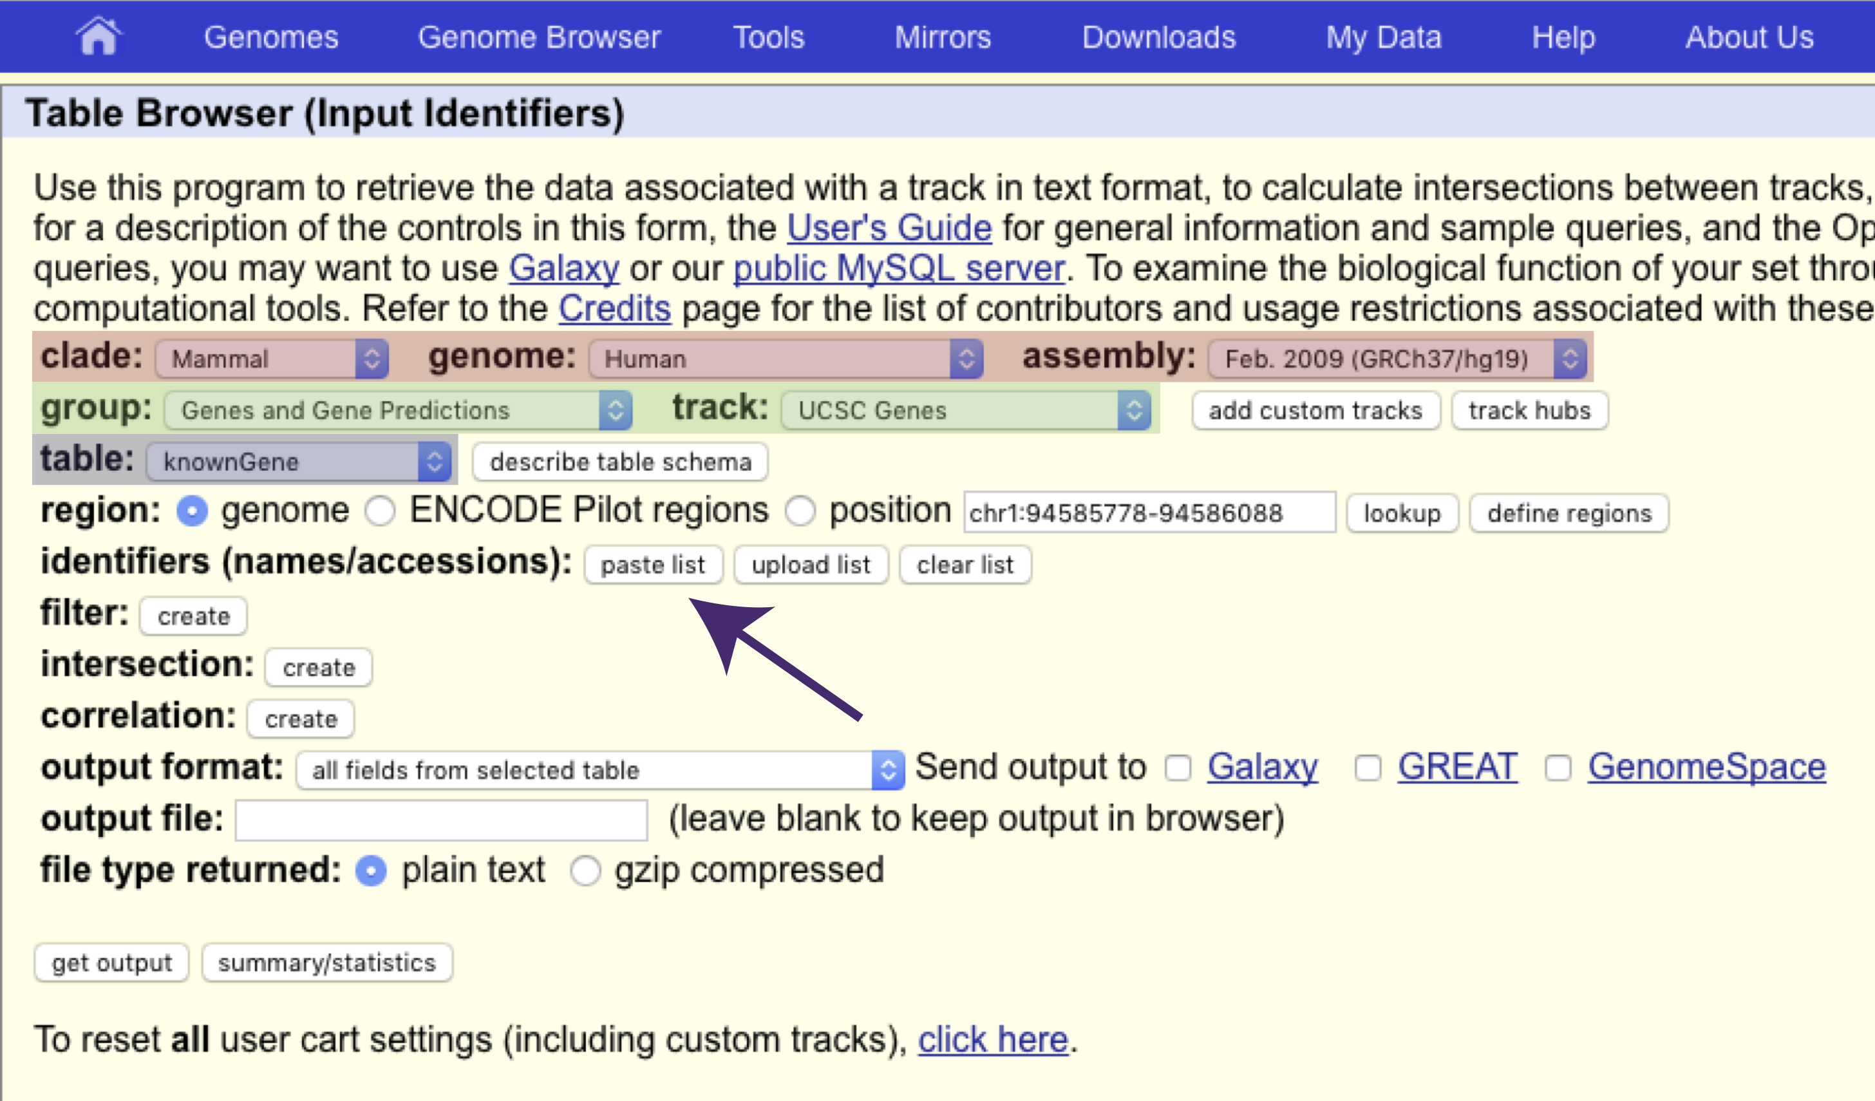The height and width of the screenshot is (1101, 1875).
Task: Expand the track dropdown showing UCSC Genes
Action: (x=966, y=410)
